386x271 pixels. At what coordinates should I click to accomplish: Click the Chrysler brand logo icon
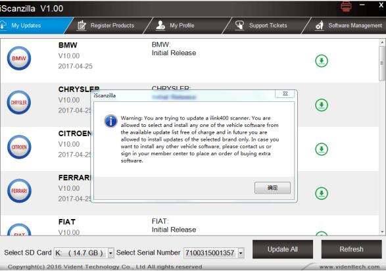(19, 103)
